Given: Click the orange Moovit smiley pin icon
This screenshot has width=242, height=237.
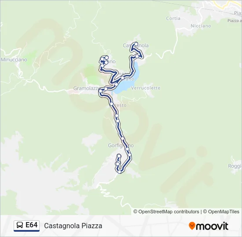Looking at the screenshot, I should (192, 226).
